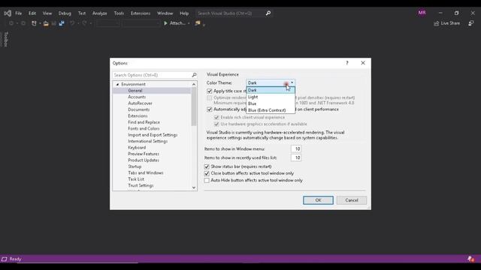Click the Redo toolbar icon

point(84,23)
